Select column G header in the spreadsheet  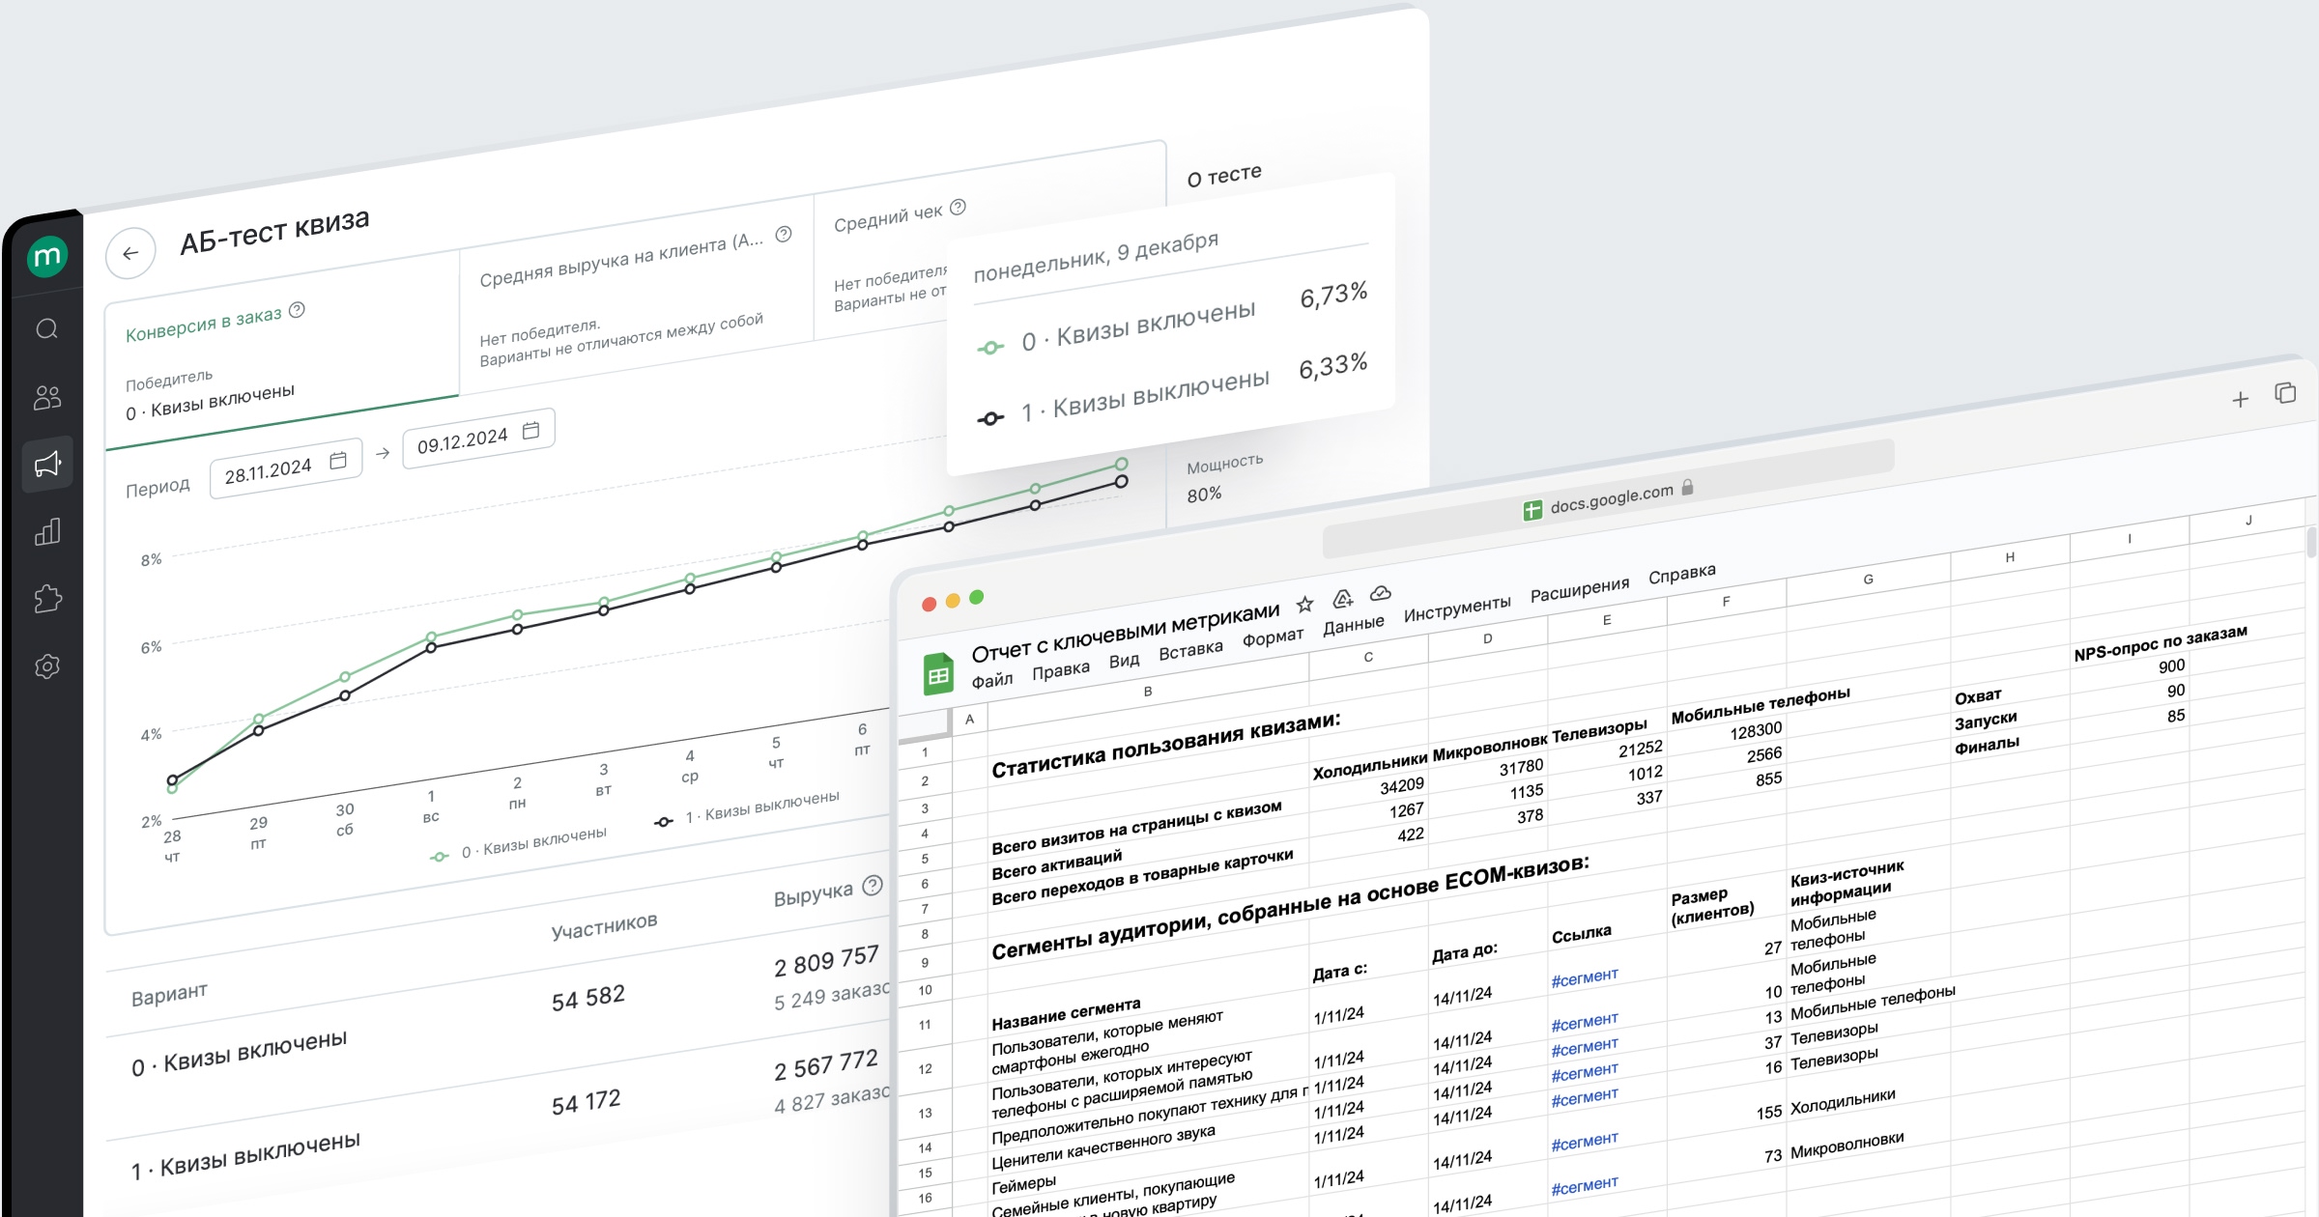[1869, 580]
